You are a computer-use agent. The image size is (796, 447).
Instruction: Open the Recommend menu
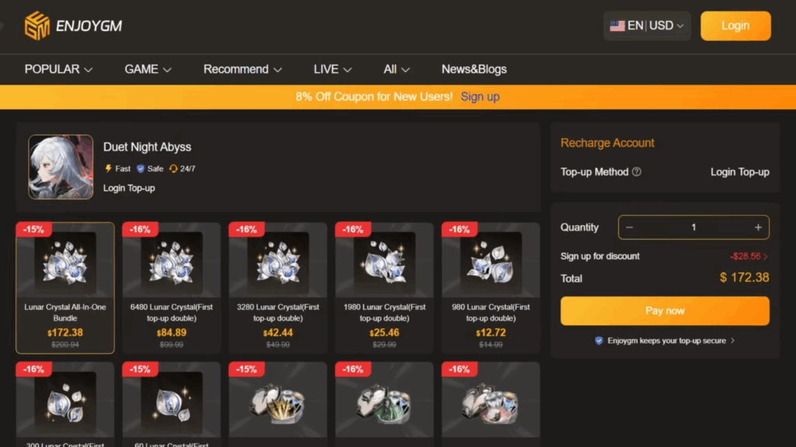[243, 69]
